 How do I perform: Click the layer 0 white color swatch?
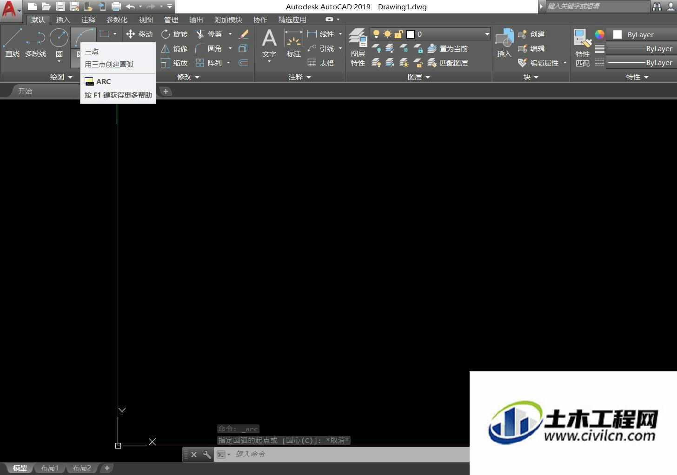411,34
